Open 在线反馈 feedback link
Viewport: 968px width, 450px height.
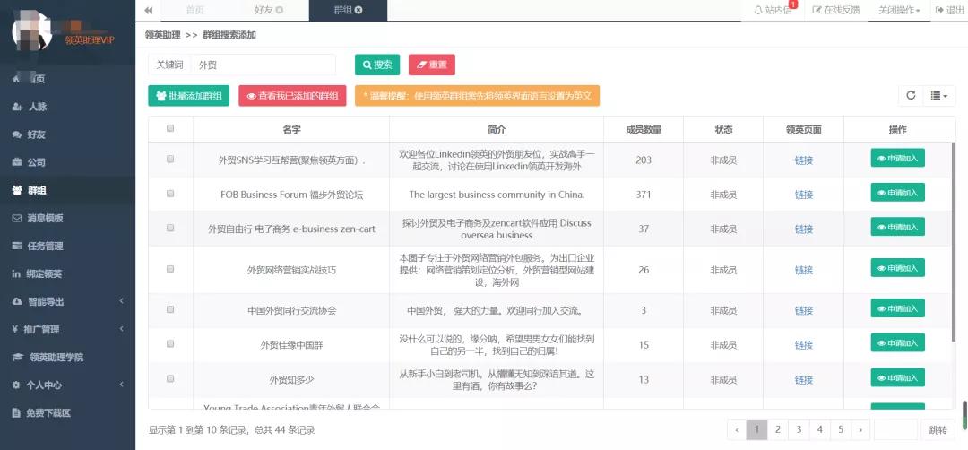[x=837, y=10]
